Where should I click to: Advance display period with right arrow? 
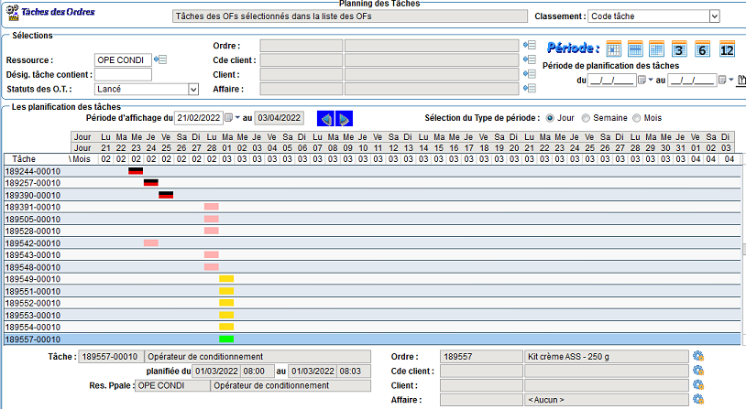344,119
